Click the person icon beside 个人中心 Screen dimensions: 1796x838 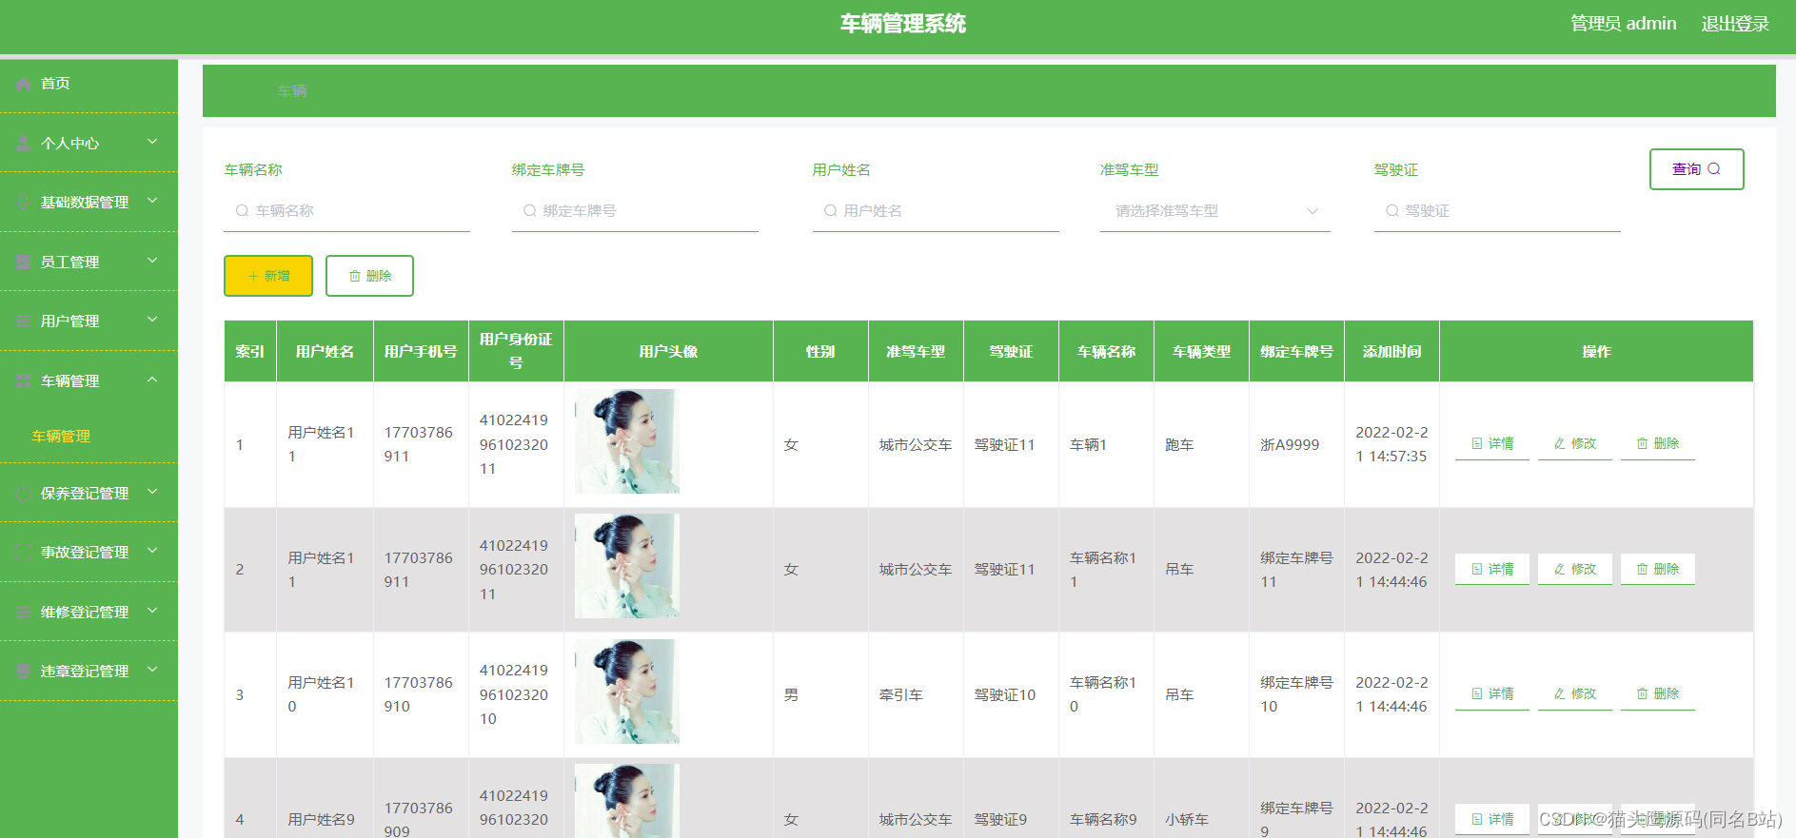(24, 144)
